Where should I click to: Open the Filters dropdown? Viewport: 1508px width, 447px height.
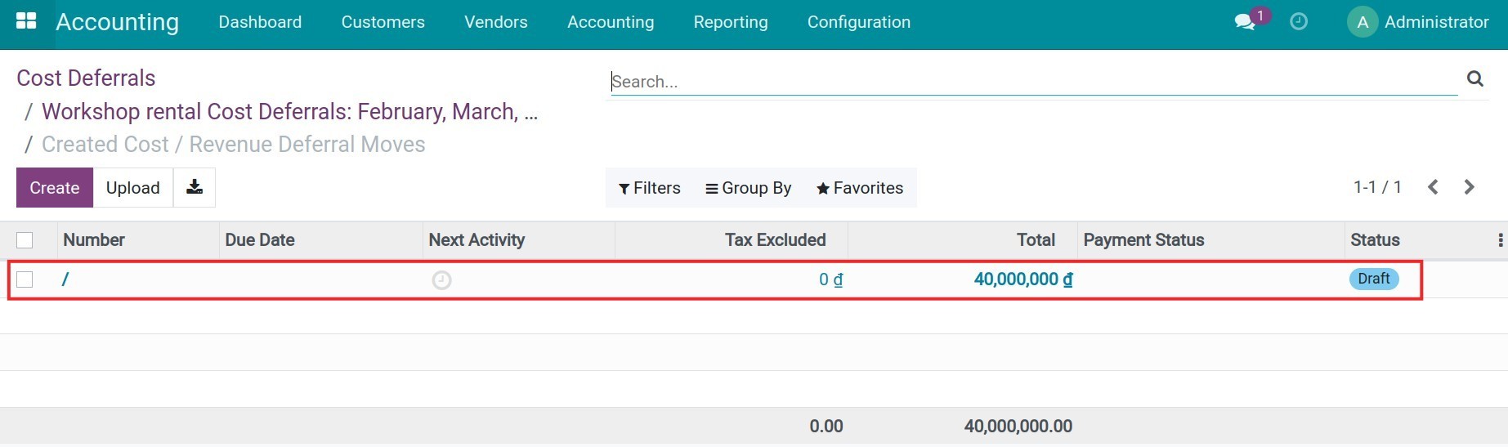click(649, 188)
